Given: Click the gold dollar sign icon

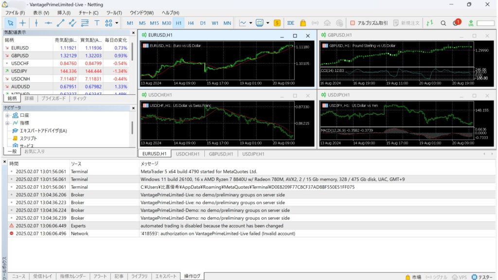Looking at the screenshot, I should point(277,23).
